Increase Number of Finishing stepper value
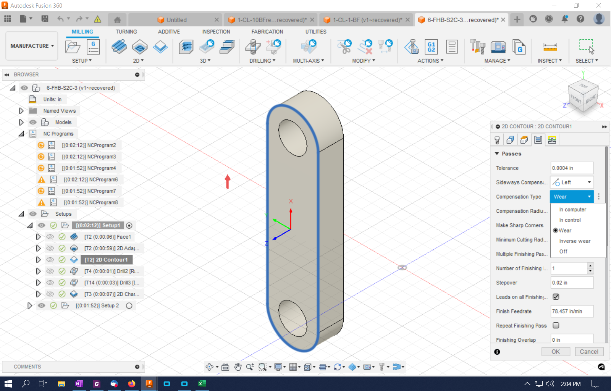Viewport: 611px width, 391px height. (x=590, y=266)
